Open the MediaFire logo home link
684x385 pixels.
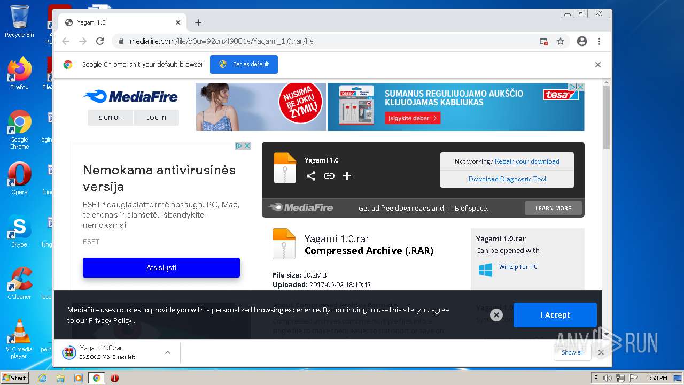(130, 96)
